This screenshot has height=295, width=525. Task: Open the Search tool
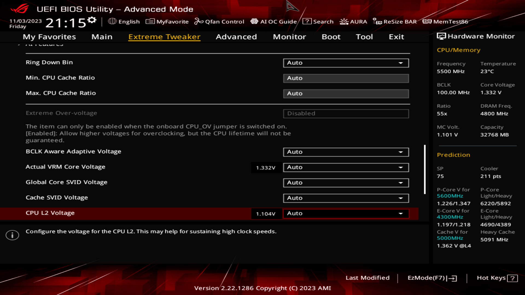319,22
